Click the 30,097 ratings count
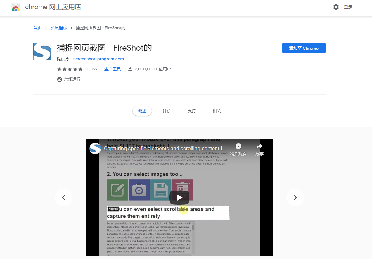The height and width of the screenshot is (259, 372). tap(91, 69)
